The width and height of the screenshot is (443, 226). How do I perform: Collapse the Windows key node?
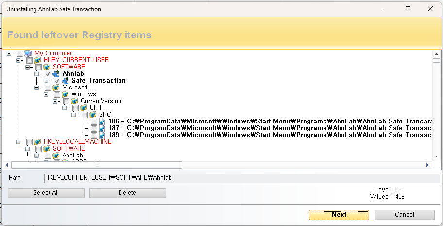click(x=46, y=94)
